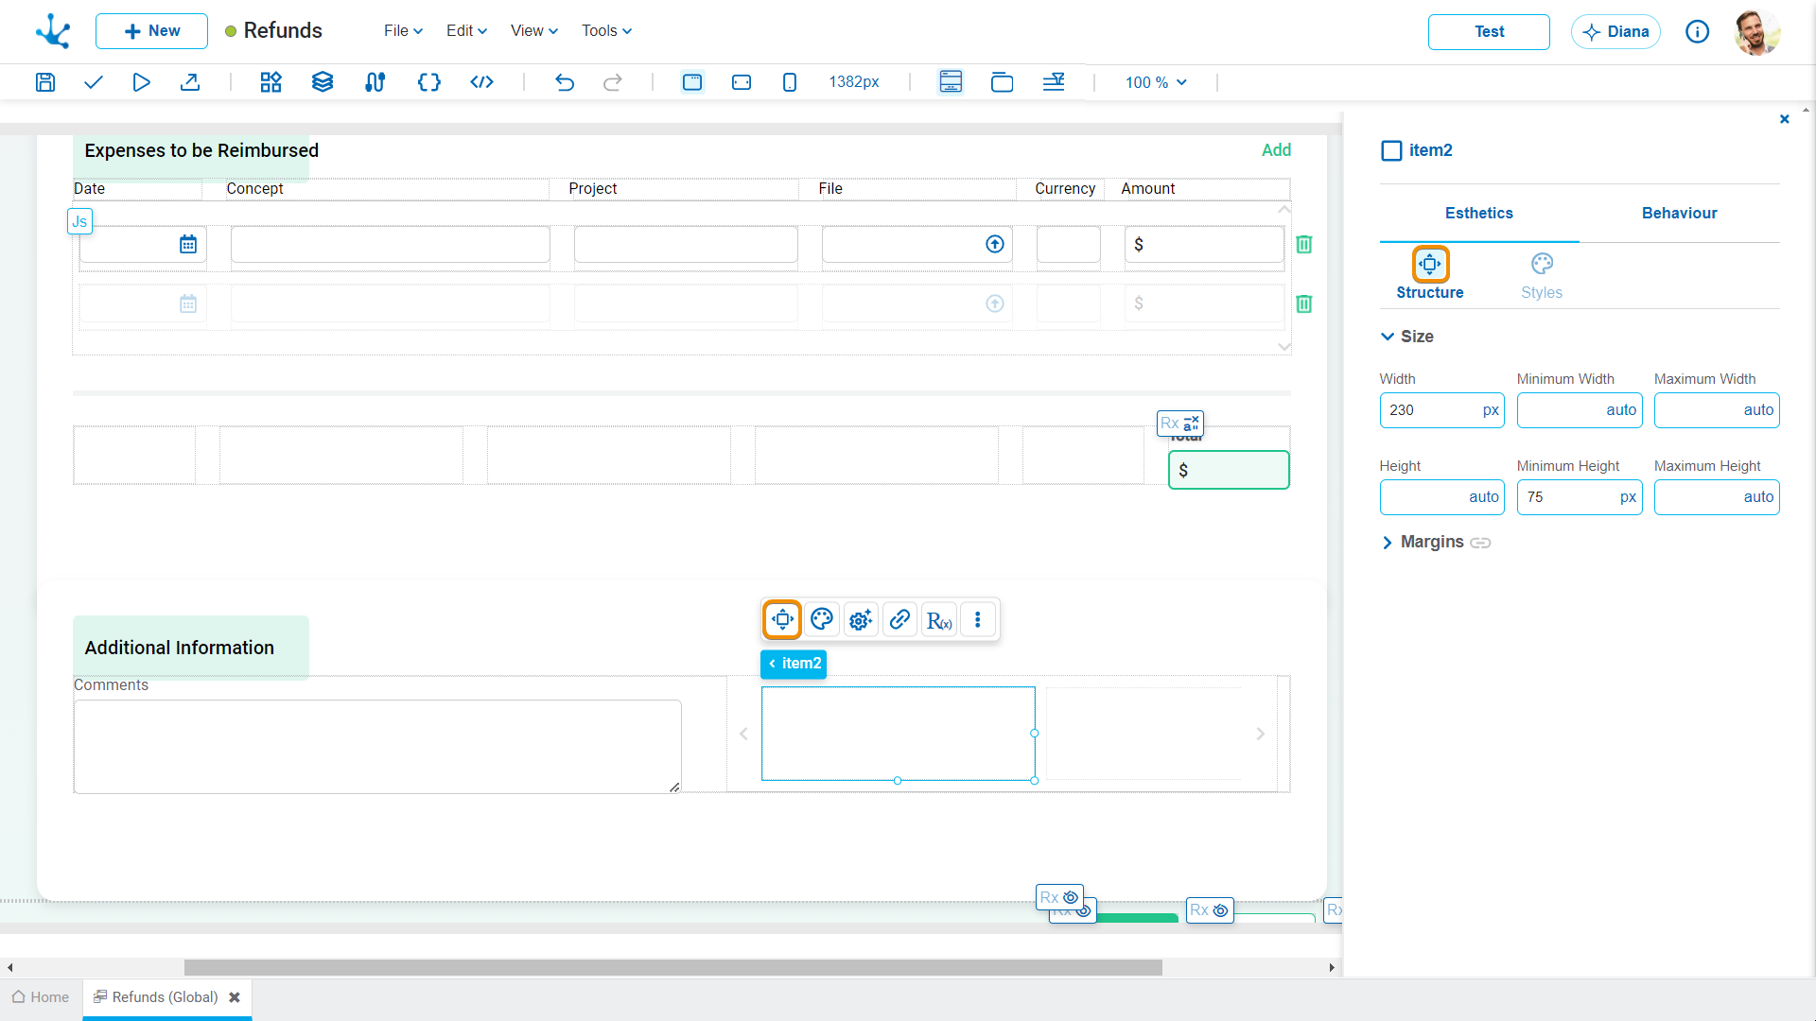1816x1021 pixels.
Task: Click the checkmark validate icon
Action: pos(93,82)
